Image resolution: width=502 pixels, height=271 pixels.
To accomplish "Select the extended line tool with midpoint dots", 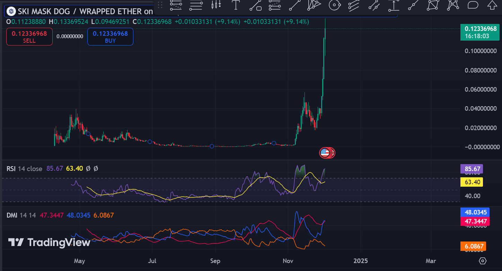I will tap(413, 5).
